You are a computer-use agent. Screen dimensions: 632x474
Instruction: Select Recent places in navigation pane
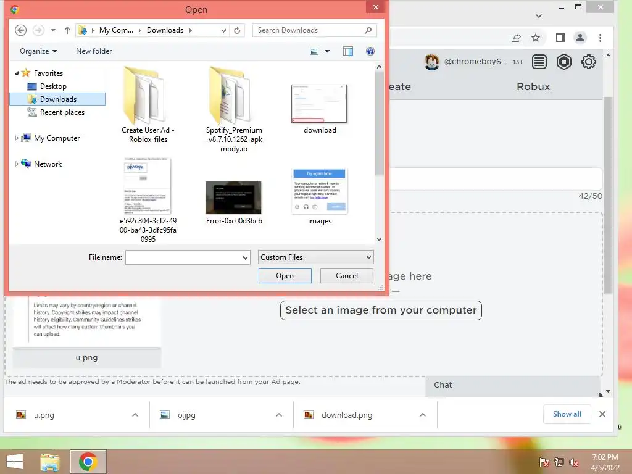(x=62, y=112)
